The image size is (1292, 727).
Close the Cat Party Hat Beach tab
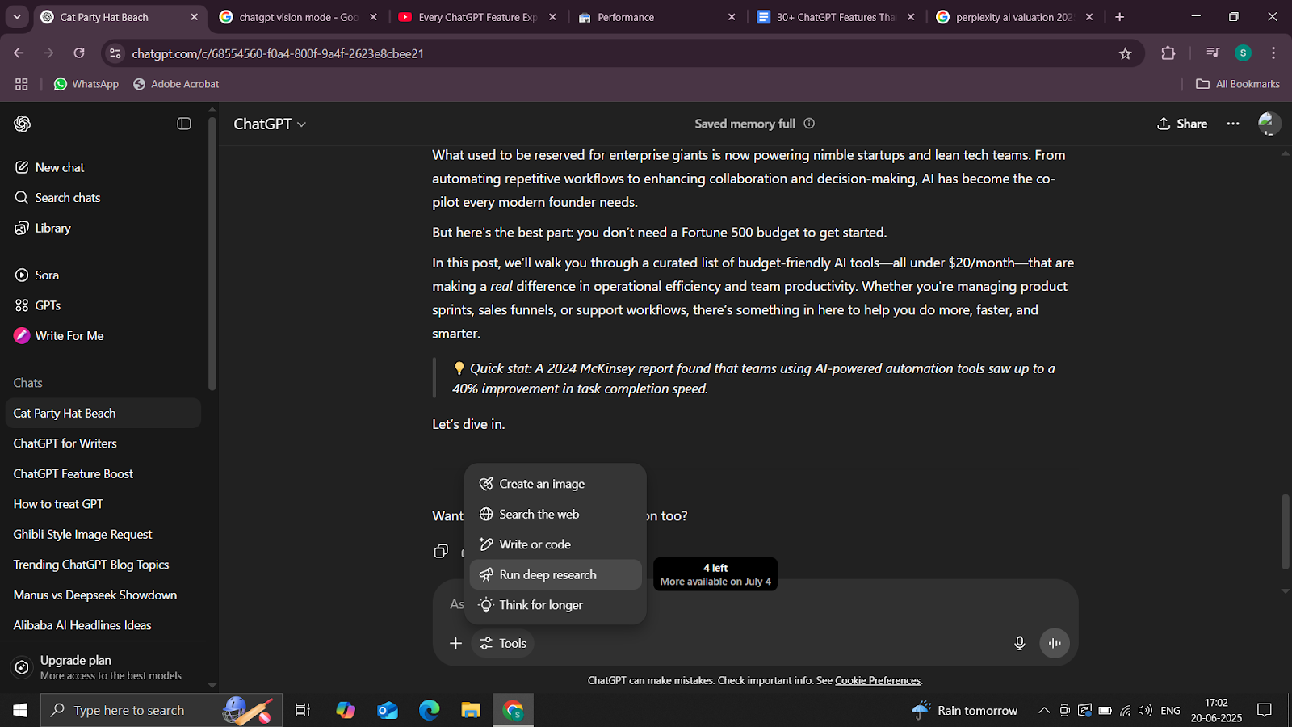click(194, 17)
